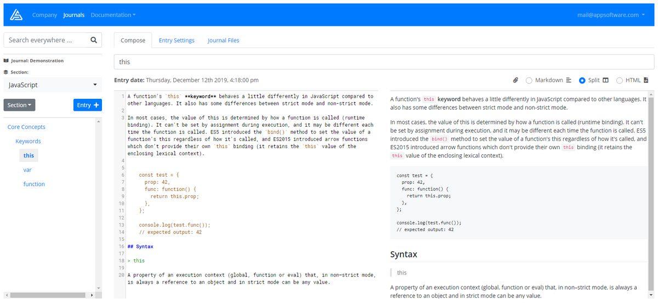
Task: Open the JavaScript section dropdown
Action: click(53, 85)
